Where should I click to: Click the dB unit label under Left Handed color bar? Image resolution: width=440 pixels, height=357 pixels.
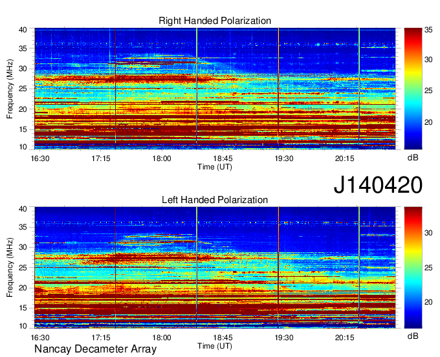click(413, 336)
